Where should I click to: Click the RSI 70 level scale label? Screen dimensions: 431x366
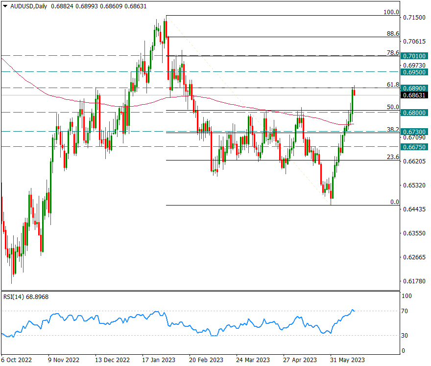tap(405, 311)
